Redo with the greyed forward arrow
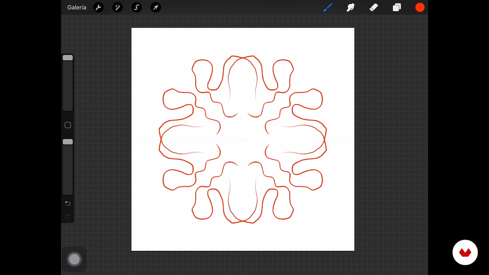 point(68,217)
